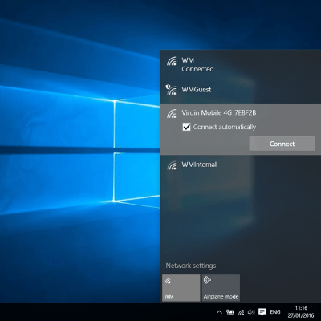This screenshot has height=321, width=321.
Task: Show hidden icons with the tray chevron
Action: coord(219,312)
